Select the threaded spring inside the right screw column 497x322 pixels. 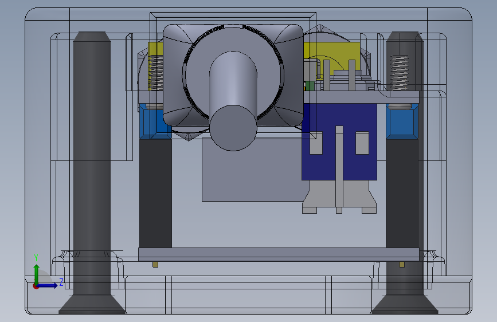(399, 73)
